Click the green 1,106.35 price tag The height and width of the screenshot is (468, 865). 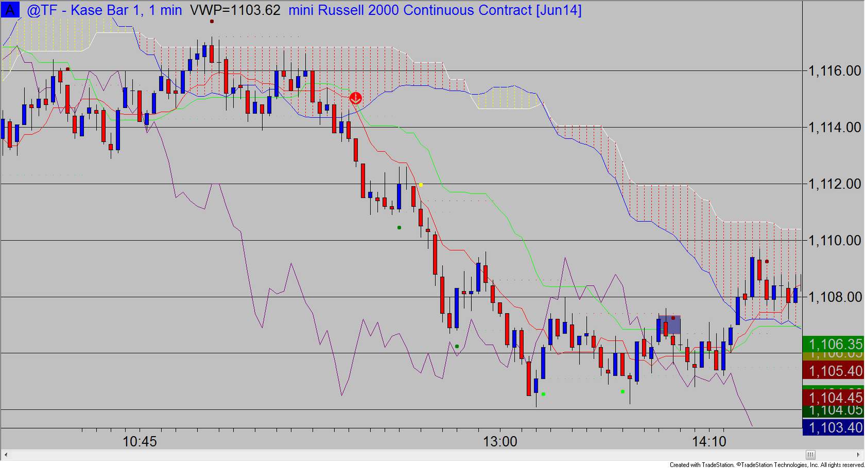pyautogui.click(x=833, y=343)
